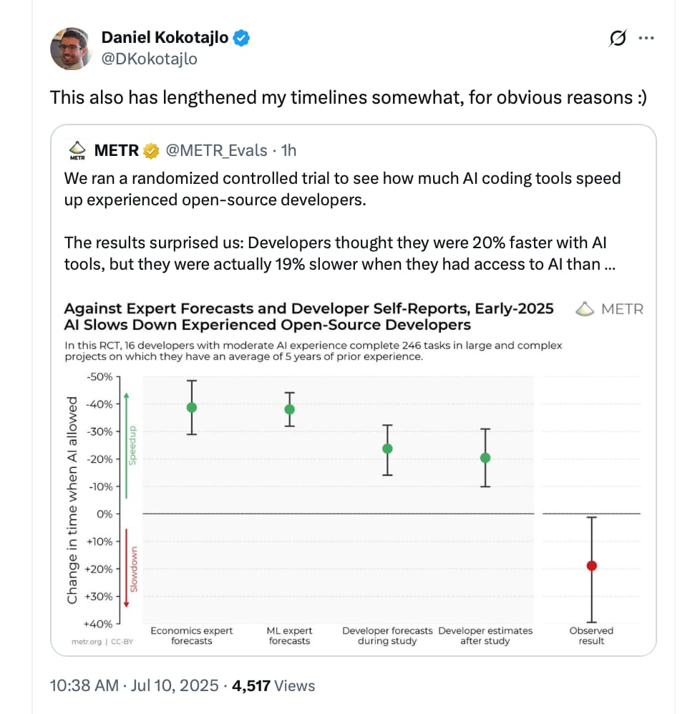Open the Grok slashed-circle icon

point(618,38)
